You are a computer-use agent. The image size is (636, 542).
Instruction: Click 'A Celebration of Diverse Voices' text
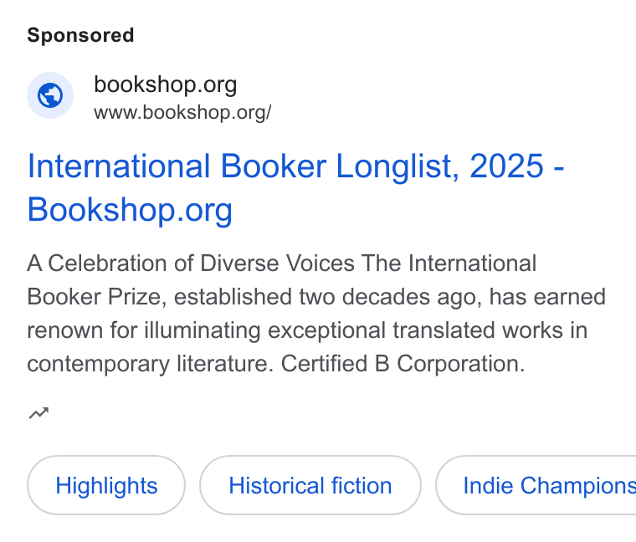[x=191, y=263]
